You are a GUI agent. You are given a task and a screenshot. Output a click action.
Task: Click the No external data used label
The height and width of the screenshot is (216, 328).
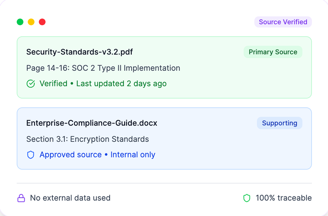[x=70, y=198]
